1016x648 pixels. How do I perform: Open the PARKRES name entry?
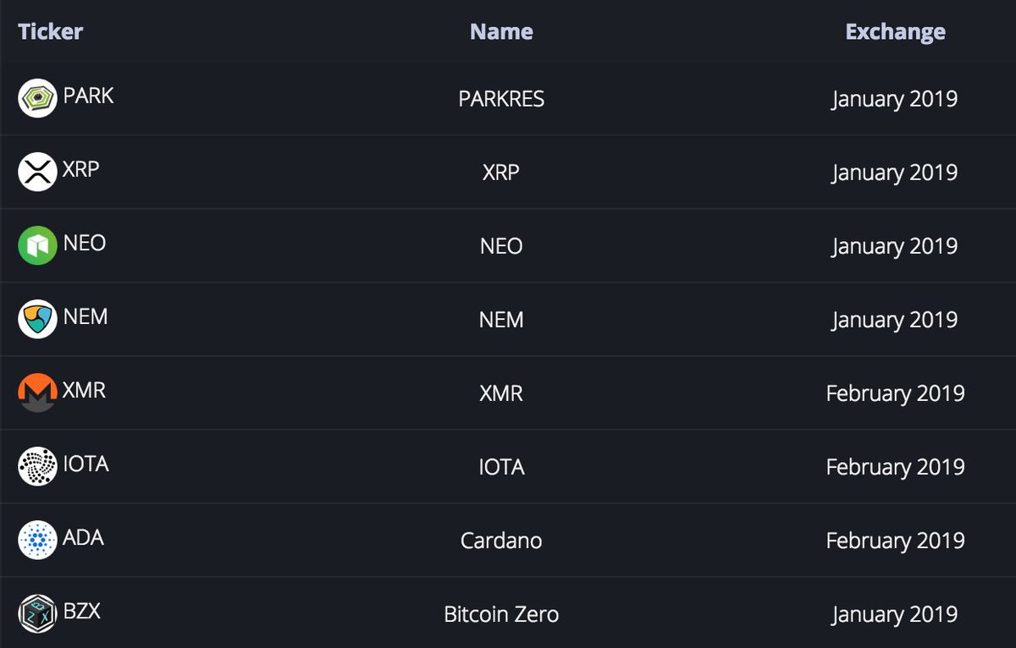pos(501,99)
